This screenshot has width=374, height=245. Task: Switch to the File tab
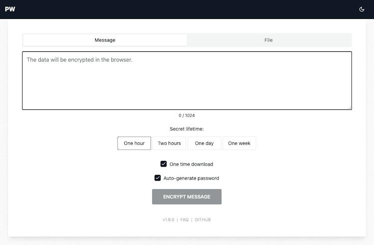coord(269,40)
